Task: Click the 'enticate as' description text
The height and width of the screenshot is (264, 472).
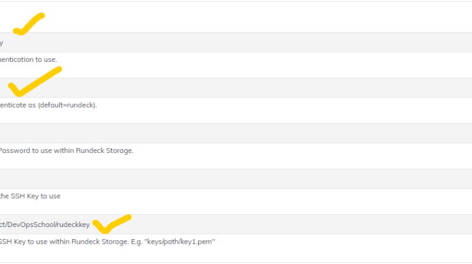Action: coord(18,105)
